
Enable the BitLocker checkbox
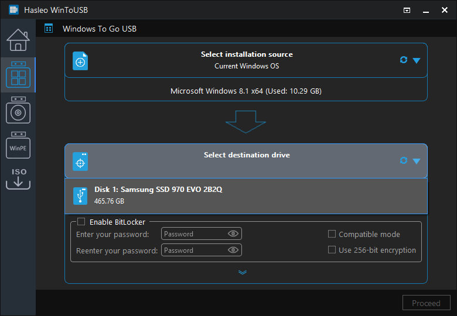click(x=81, y=222)
